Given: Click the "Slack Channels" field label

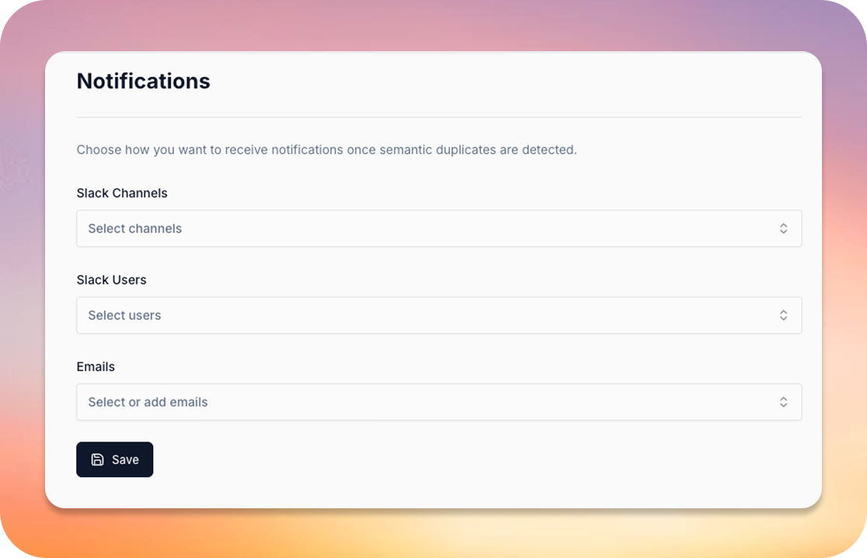Looking at the screenshot, I should point(122,193).
